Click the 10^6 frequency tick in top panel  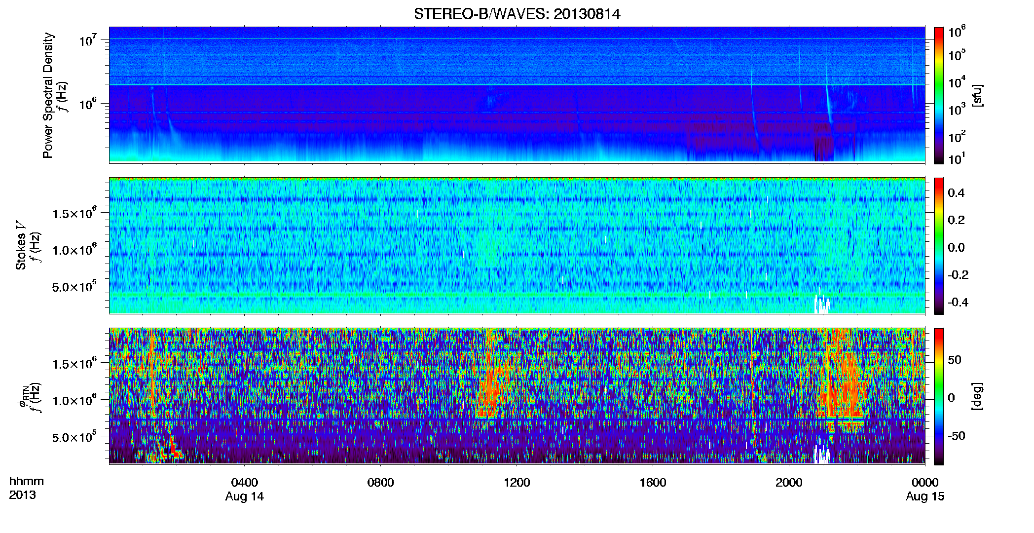tap(87, 104)
